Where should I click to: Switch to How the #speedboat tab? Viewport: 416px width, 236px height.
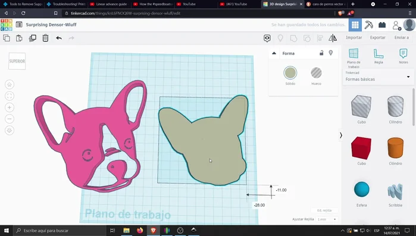[x=153, y=4]
